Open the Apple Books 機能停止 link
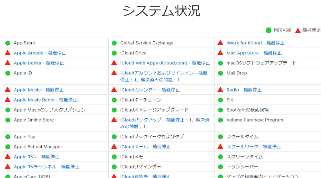321x178 pixels. pos(39,63)
